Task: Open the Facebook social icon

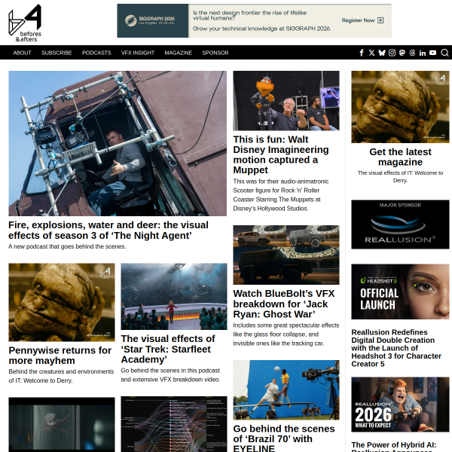Action: [x=362, y=53]
